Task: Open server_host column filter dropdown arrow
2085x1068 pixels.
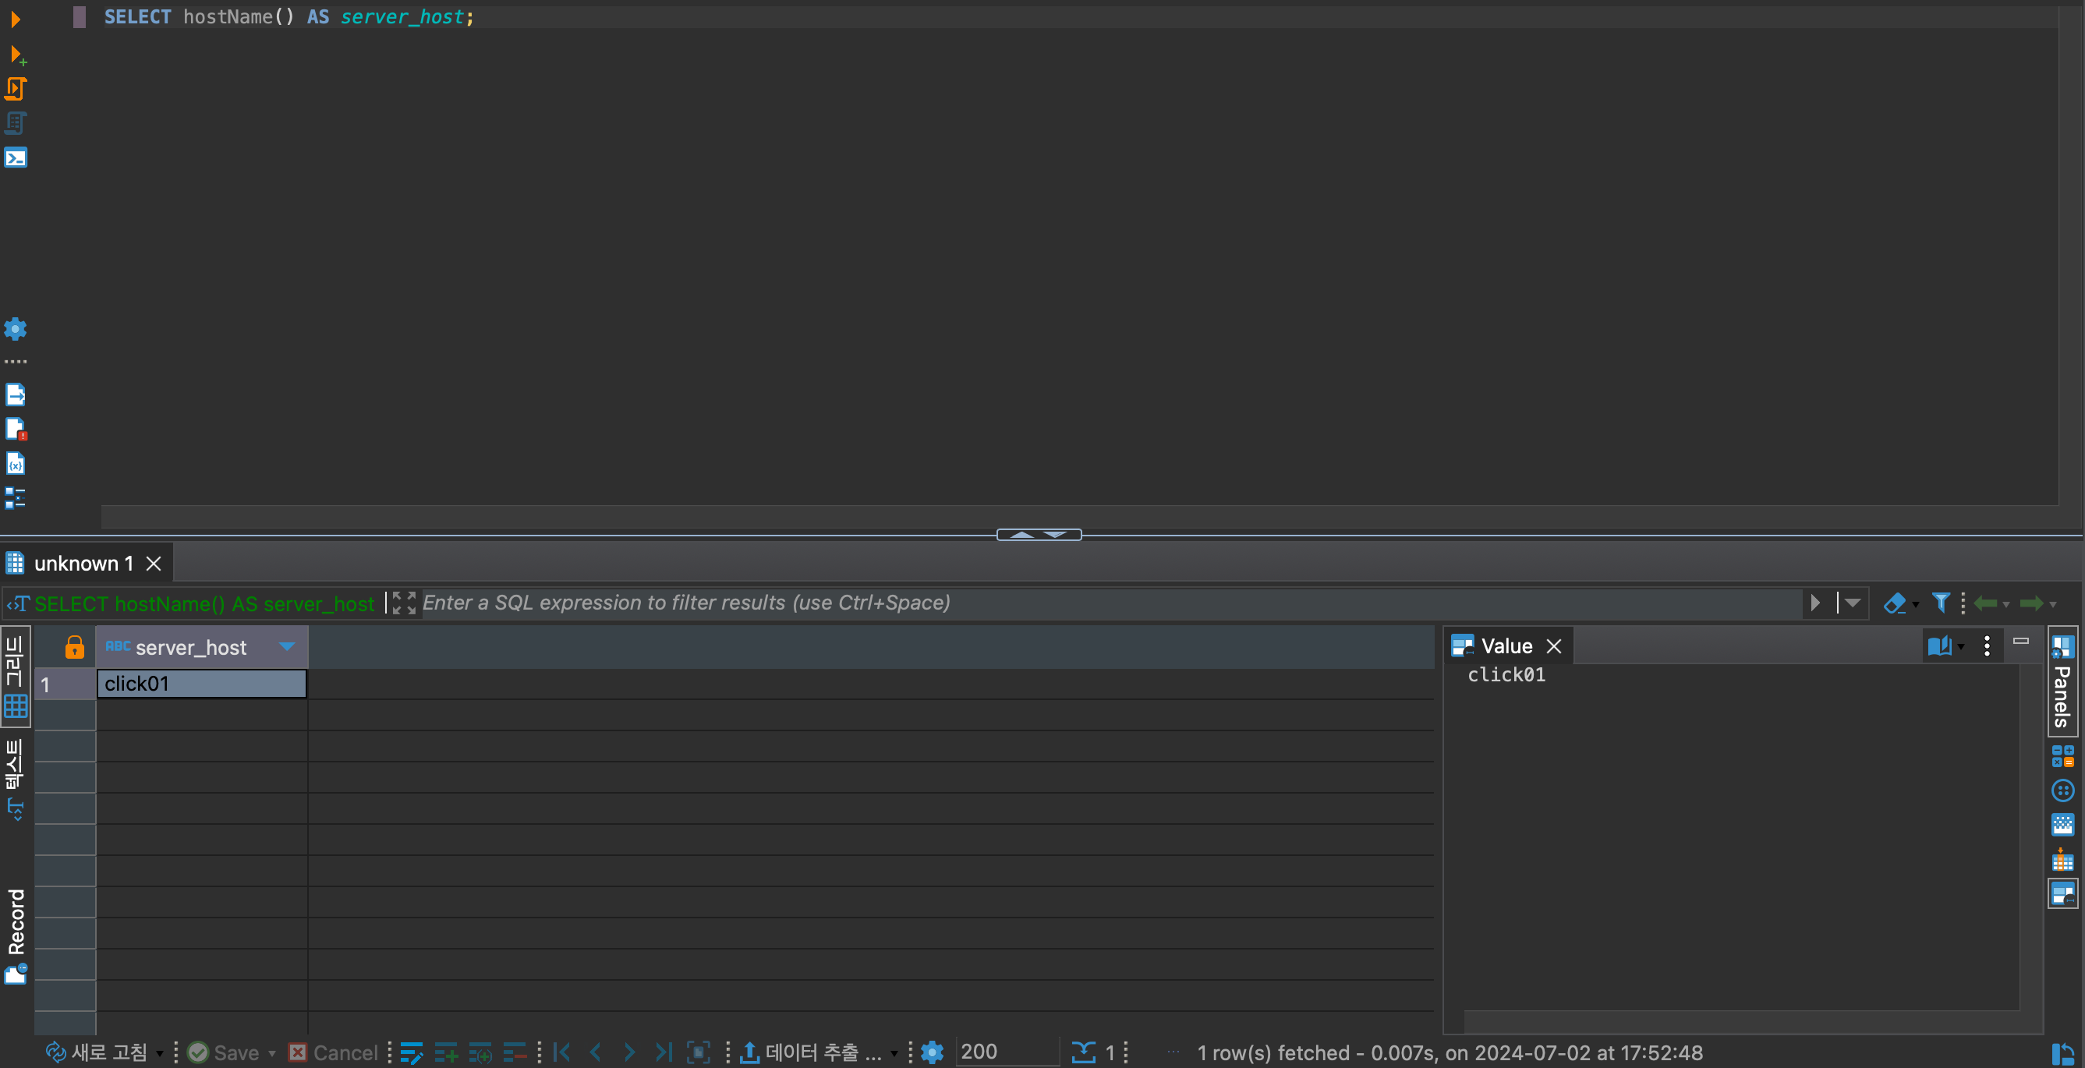Action: tap(286, 645)
